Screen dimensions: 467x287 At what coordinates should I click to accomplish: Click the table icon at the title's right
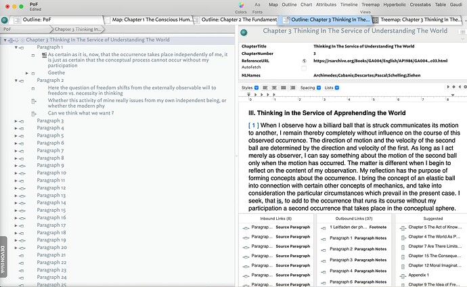462,32
